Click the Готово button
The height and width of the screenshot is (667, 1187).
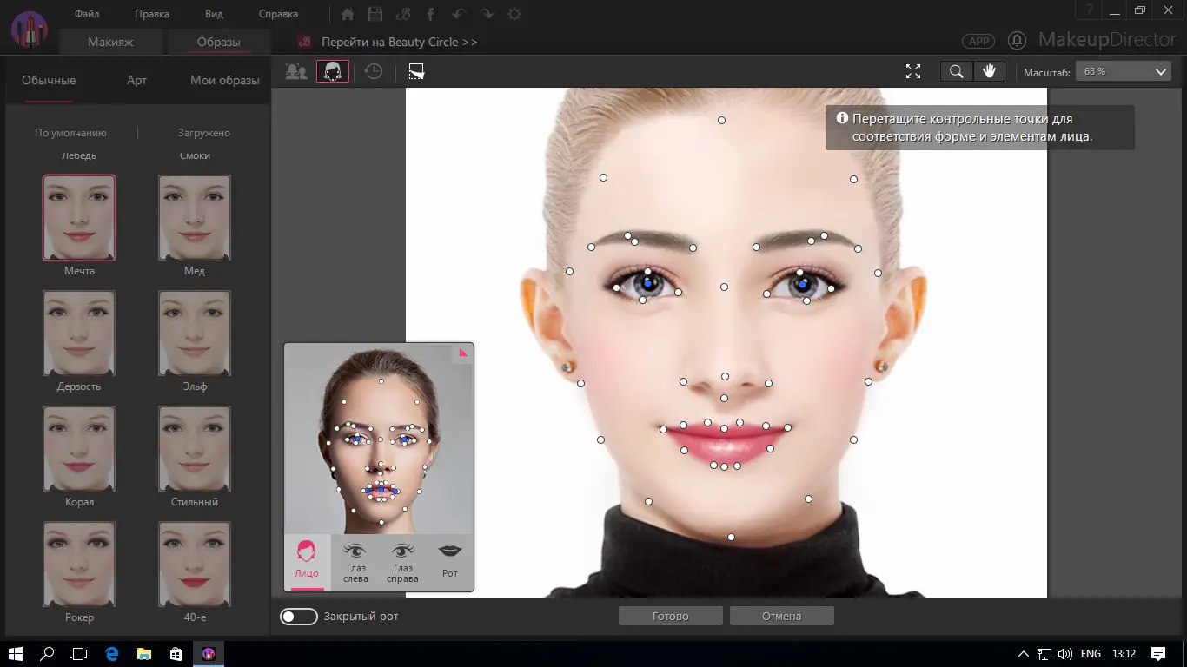point(670,616)
